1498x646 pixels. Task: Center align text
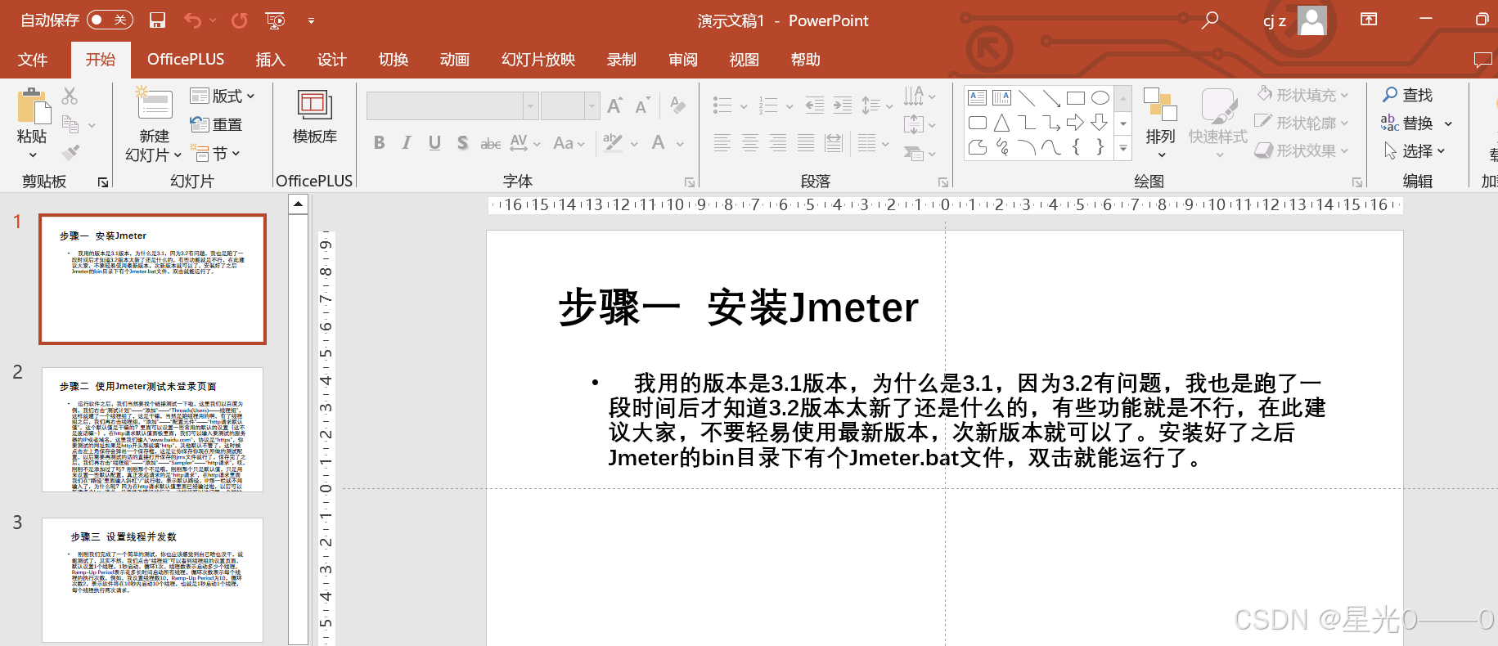(x=749, y=143)
